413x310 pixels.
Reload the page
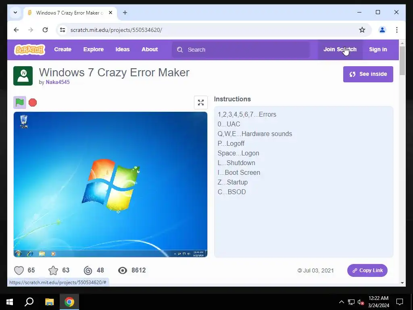coord(45,30)
